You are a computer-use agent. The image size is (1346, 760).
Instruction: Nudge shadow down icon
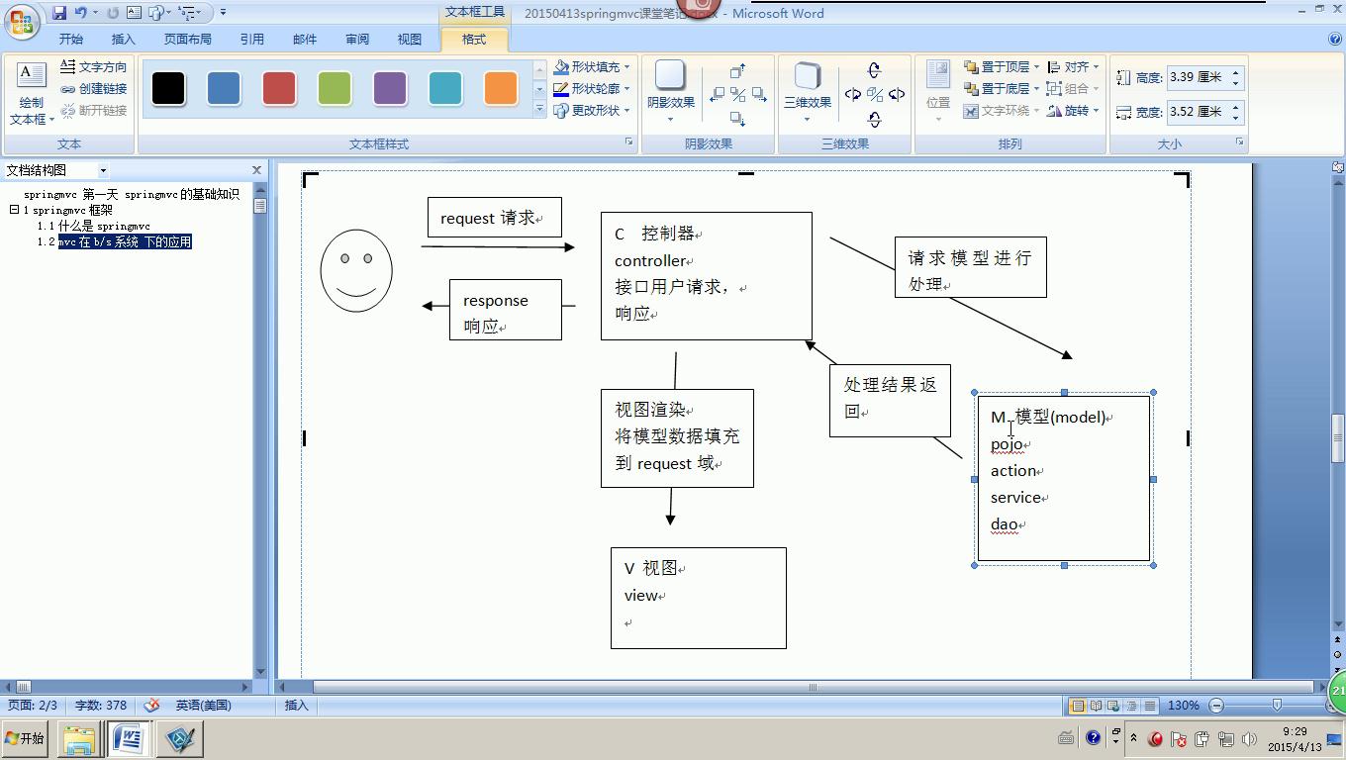737,119
